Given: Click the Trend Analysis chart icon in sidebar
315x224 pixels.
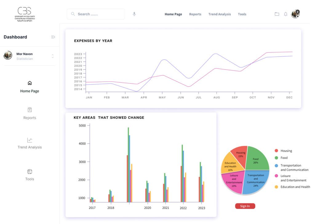Looking at the screenshot, I should (30, 140).
